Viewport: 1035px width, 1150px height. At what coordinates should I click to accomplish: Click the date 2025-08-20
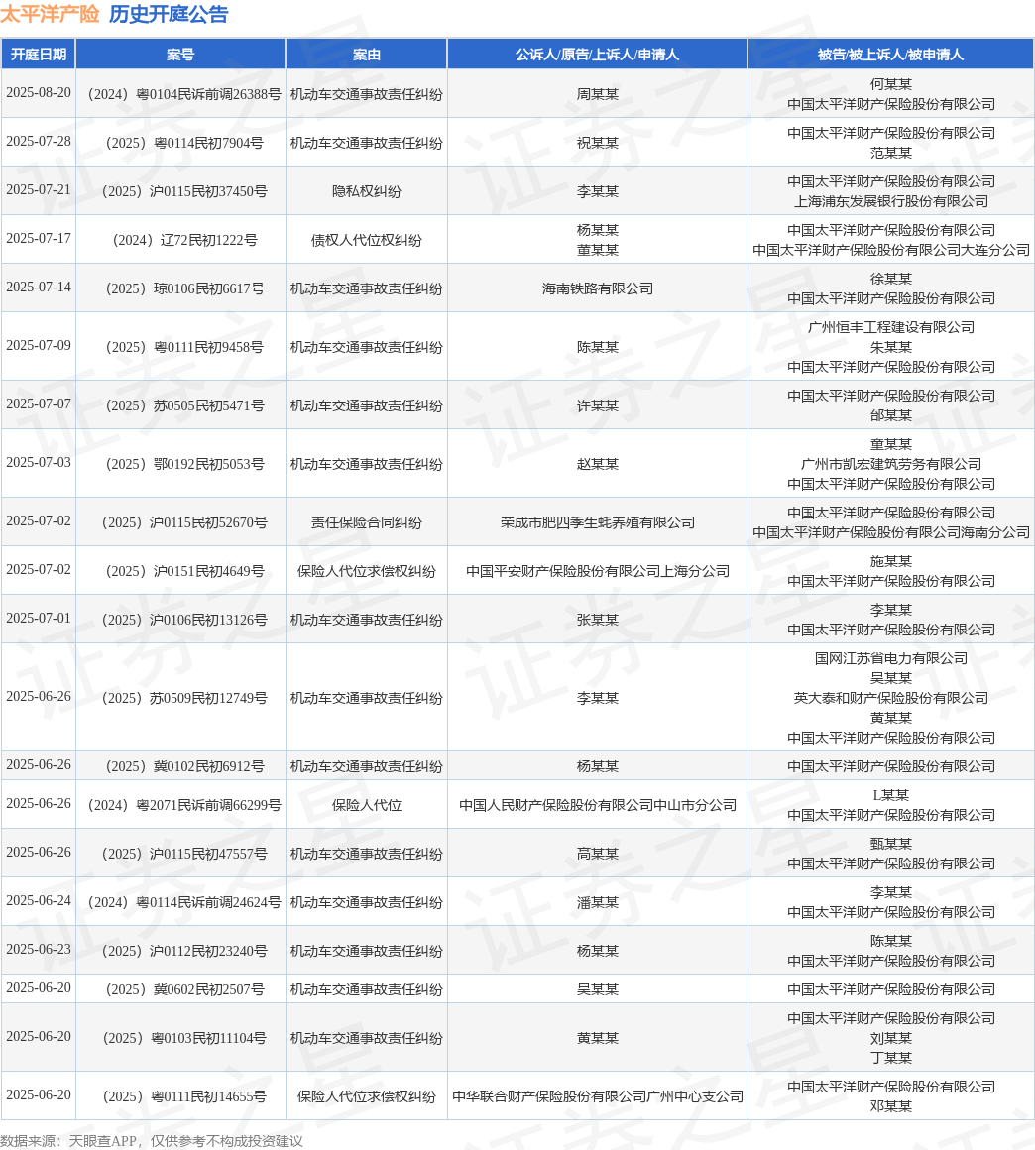[x=39, y=93]
